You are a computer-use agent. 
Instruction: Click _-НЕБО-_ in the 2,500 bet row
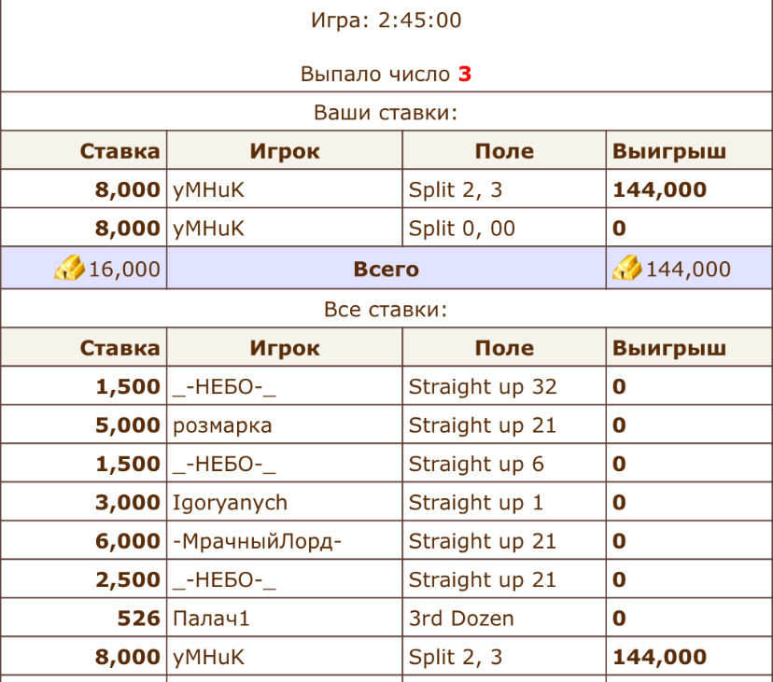(x=225, y=579)
